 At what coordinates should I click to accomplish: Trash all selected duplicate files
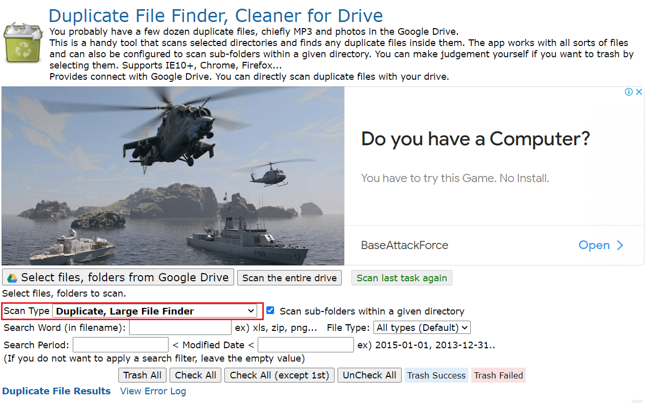pyautogui.click(x=142, y=375)
